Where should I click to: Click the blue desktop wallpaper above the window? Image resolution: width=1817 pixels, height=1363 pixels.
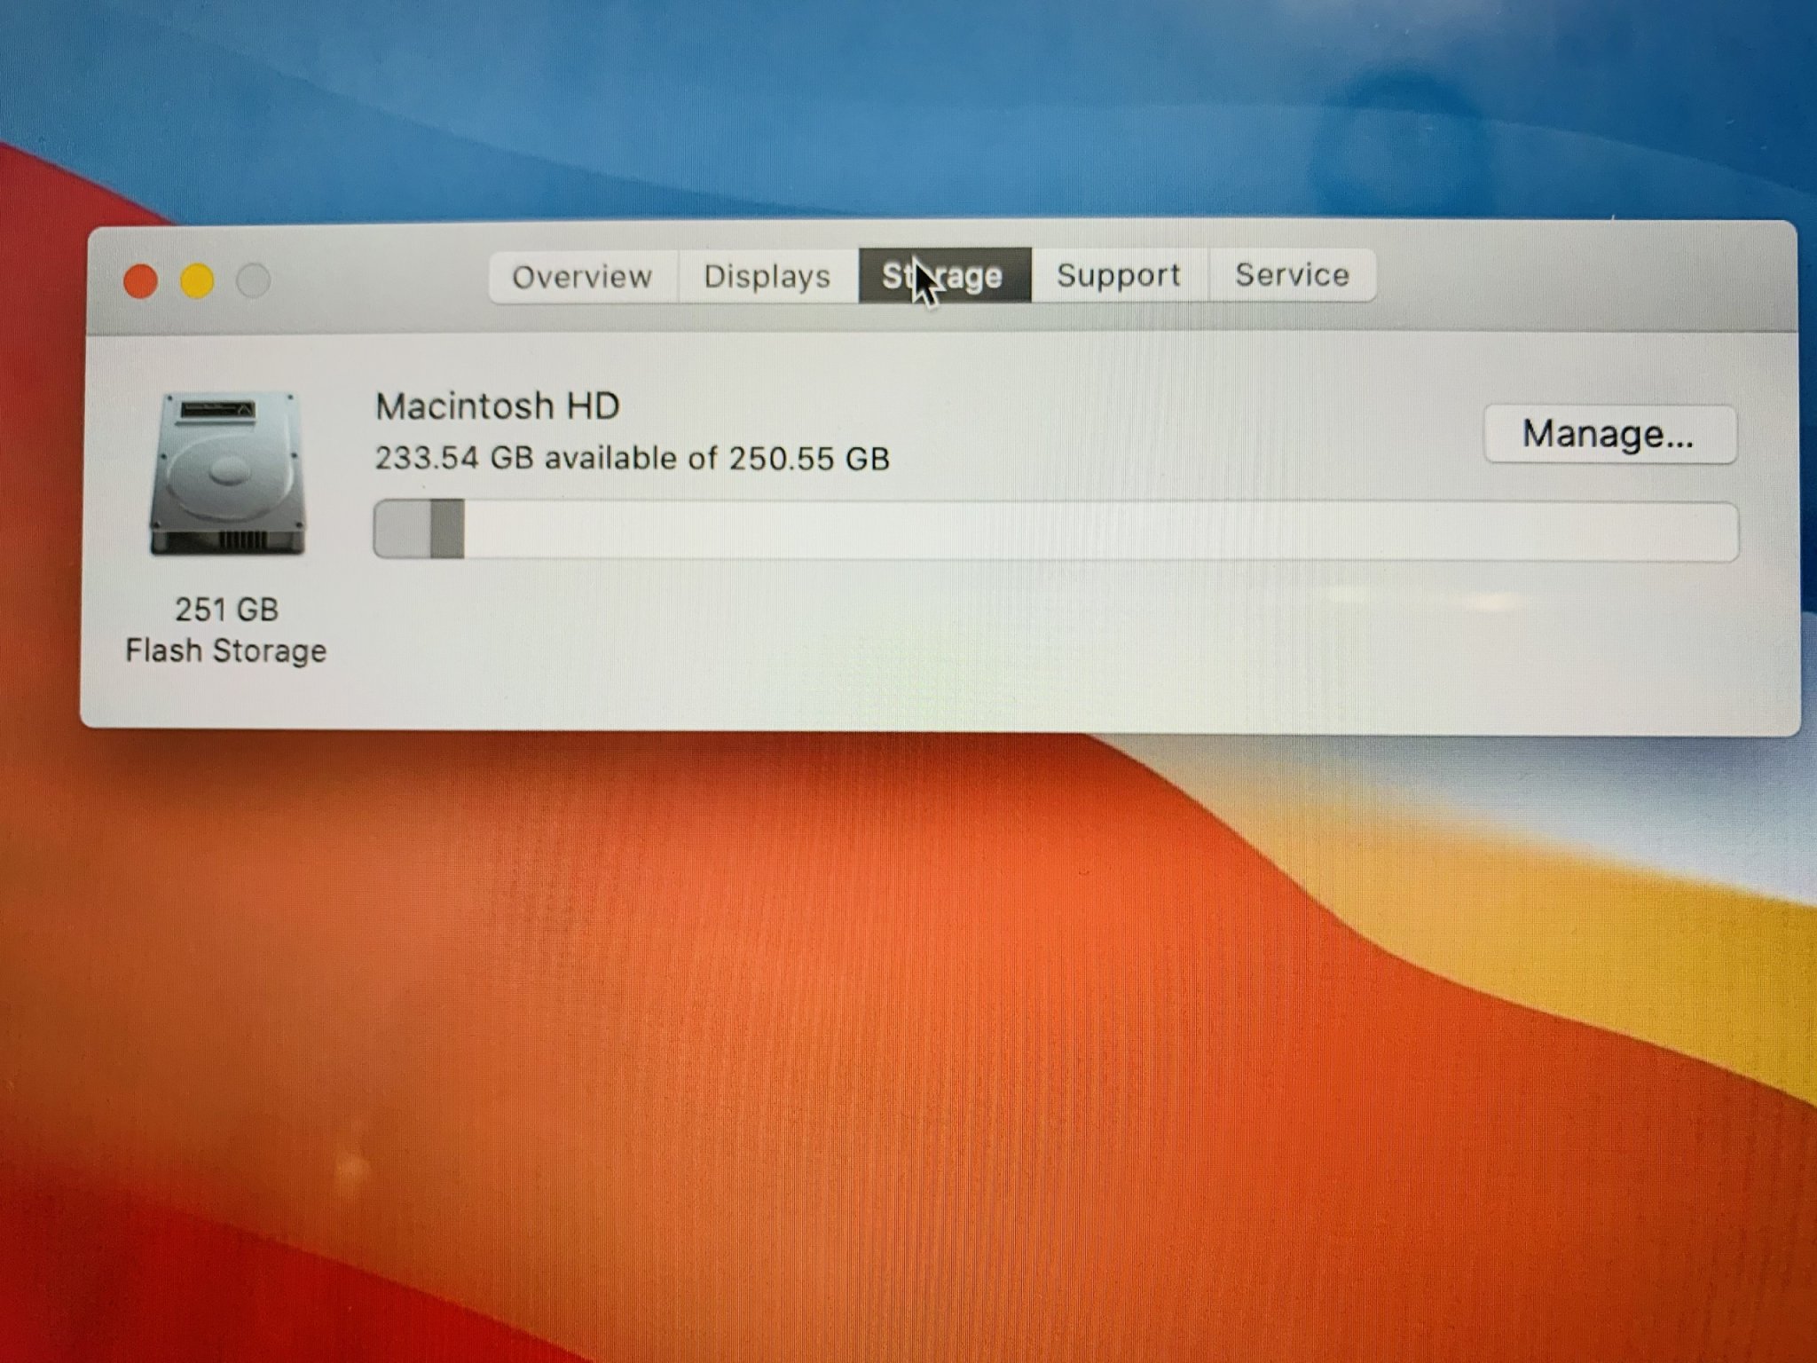(887, 106)
